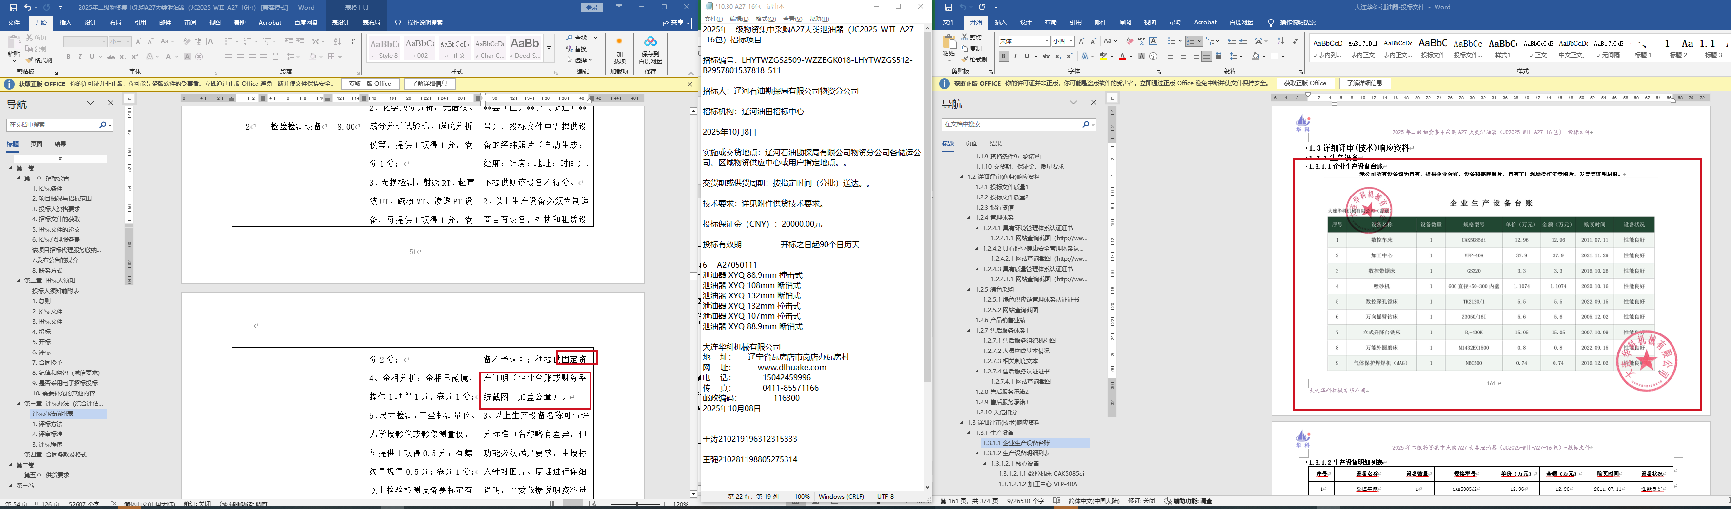Expand styles gallery in left Word ribbon

coord(549,48)
